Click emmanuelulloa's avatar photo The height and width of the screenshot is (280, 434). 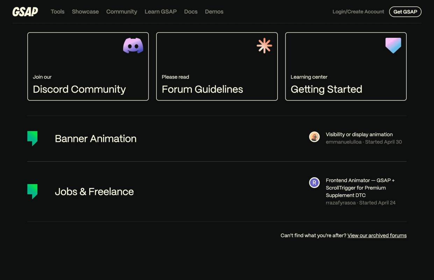click(314, 137)
